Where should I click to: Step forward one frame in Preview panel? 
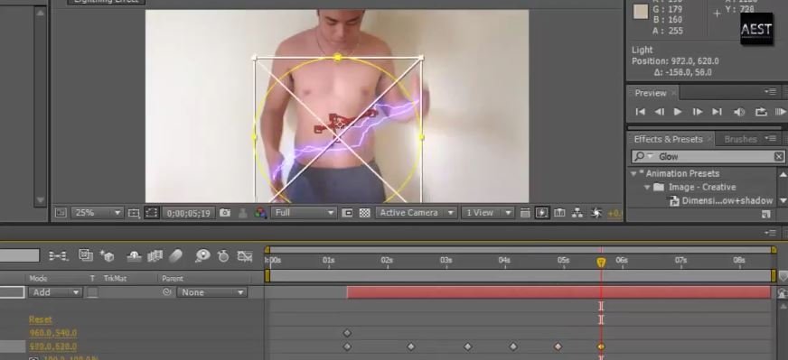point(697,112)
